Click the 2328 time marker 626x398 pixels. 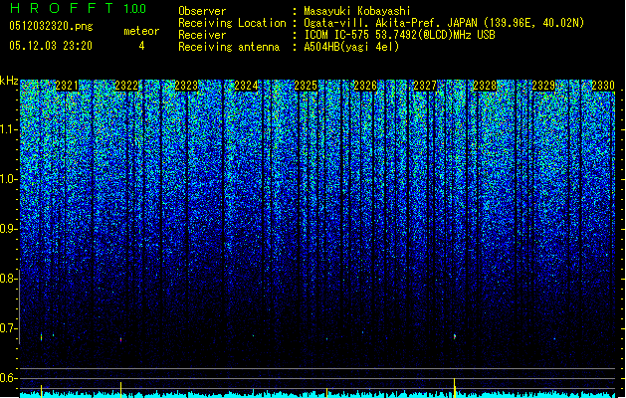(x=485, y=86)
